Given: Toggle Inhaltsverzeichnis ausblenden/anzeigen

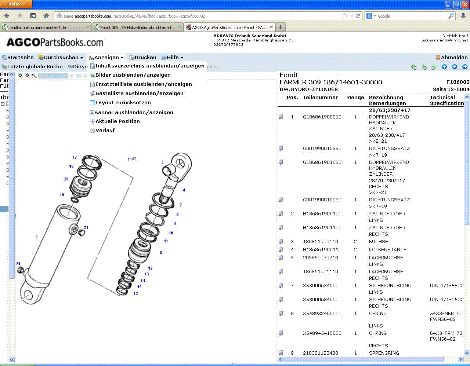Looking at the screenshot, I should (x=149, y=66).
